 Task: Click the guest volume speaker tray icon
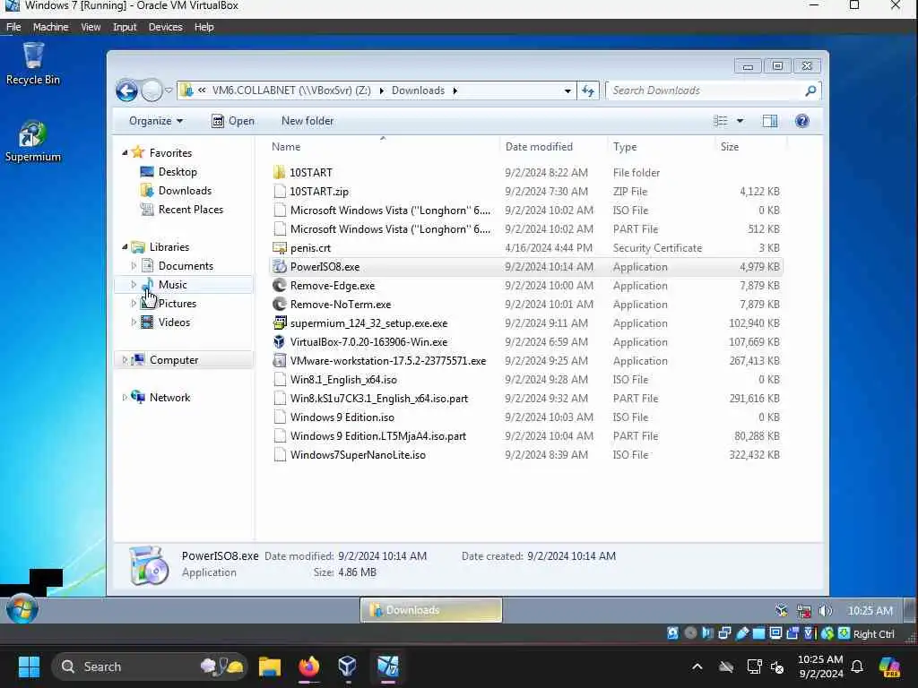click(826, 611)
